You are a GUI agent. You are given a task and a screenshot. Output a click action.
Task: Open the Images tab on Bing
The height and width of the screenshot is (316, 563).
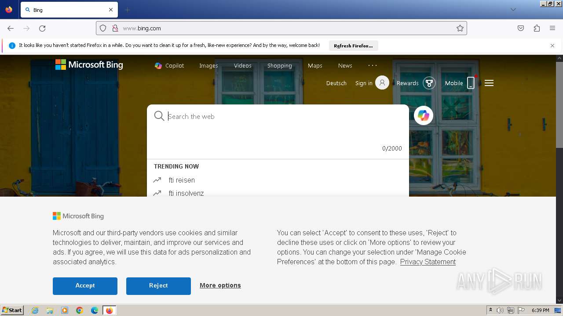208,65
